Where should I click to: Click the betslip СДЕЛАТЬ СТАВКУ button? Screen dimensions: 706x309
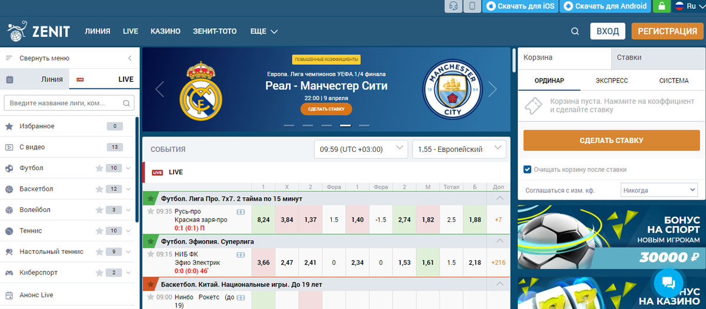click(x=611, y=141)
